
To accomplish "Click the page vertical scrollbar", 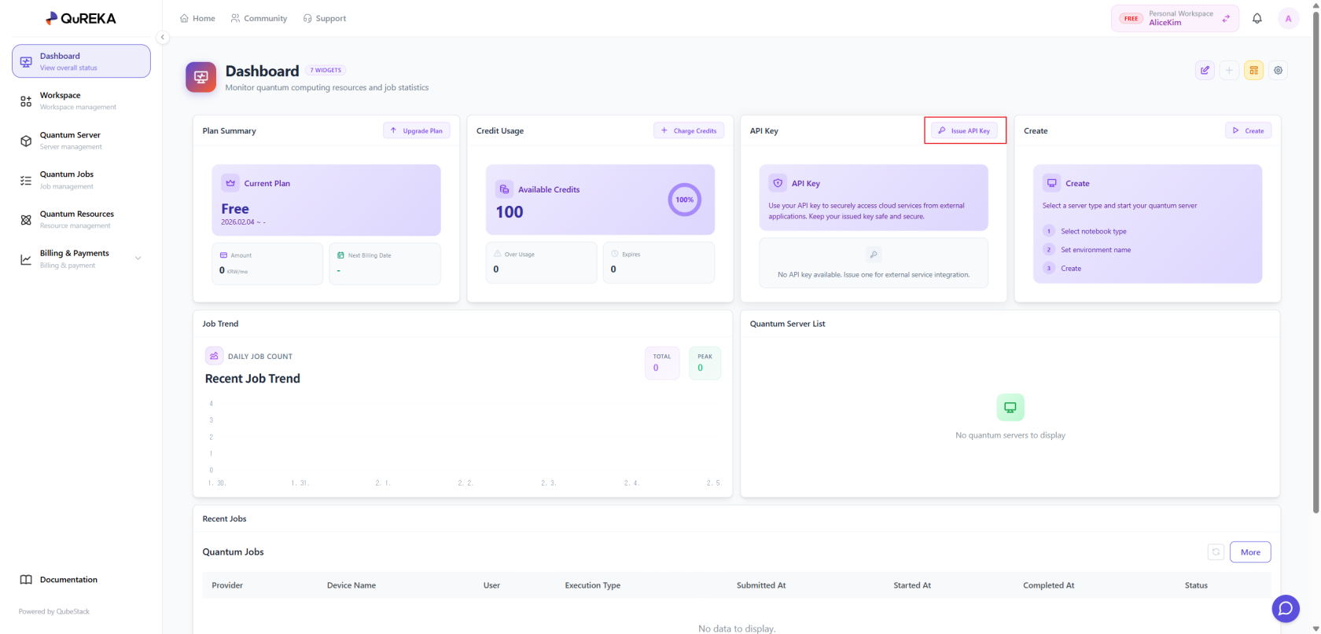I will 1315,259.
